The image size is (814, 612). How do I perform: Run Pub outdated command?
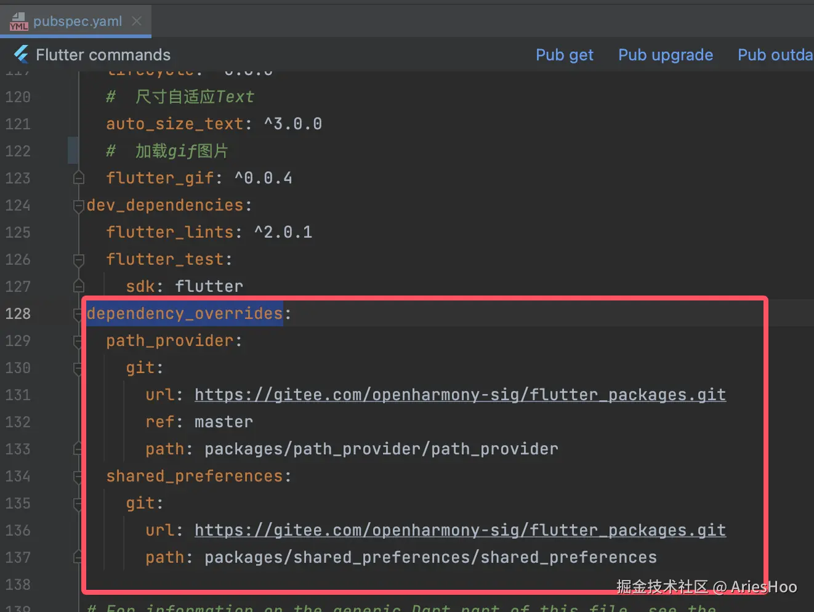click(775, 55)
